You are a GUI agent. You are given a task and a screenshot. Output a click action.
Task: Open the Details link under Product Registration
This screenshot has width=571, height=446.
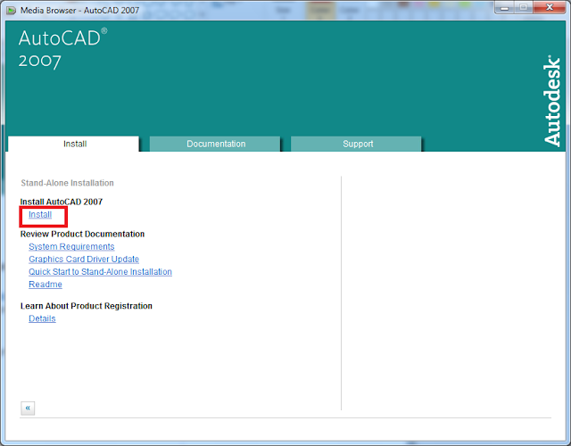coord(42,318)
